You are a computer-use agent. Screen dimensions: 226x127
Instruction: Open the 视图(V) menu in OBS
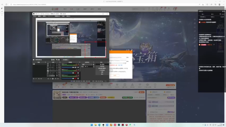pyautogui.click(x=44, y=16)
